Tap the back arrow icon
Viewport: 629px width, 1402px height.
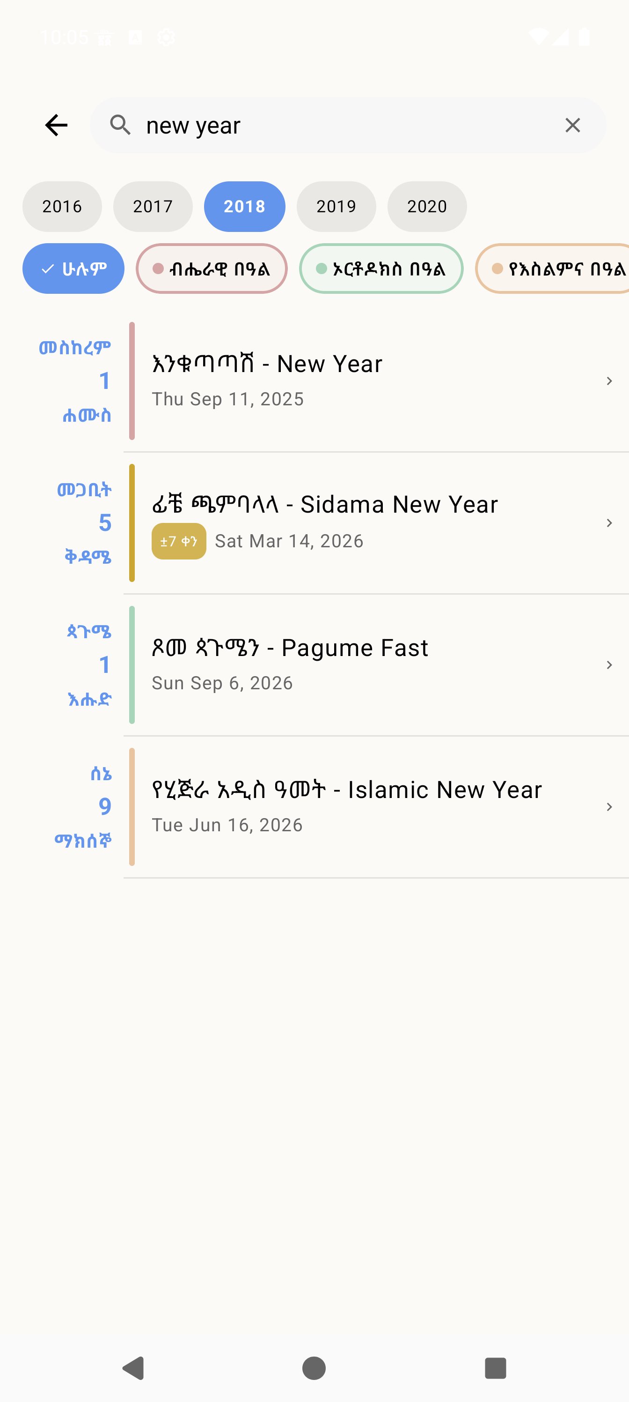[56, 125]
